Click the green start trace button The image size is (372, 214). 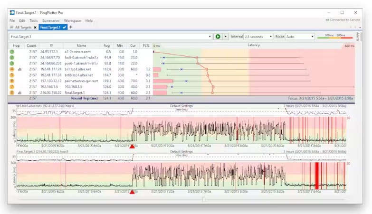click(218, 37)
